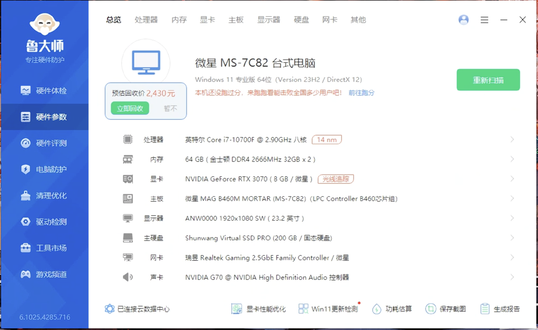Viewport: 538px width, 330px height.
Task: Click the 14 nm badge
Action: pos(327,140)
